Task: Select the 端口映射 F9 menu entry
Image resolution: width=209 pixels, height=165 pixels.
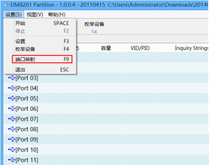Action: point(42,59)
